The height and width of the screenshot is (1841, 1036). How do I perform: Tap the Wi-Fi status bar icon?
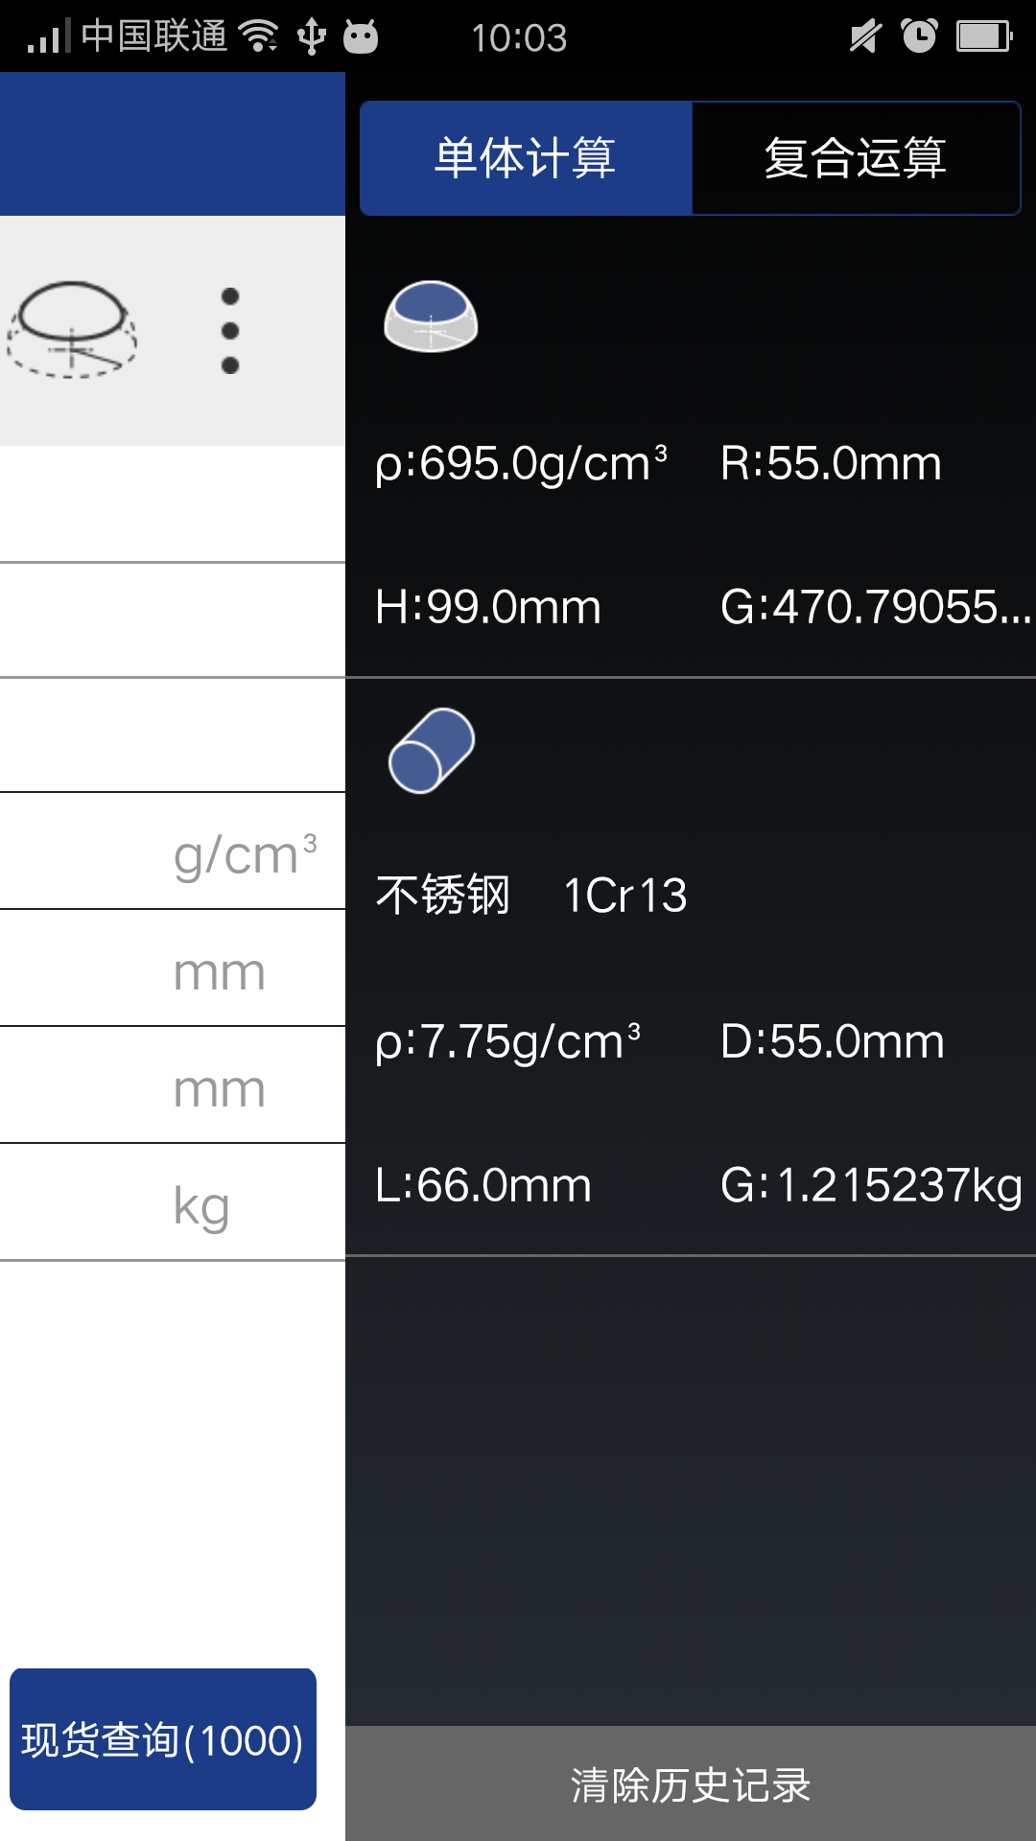click(x=259, y=36)
